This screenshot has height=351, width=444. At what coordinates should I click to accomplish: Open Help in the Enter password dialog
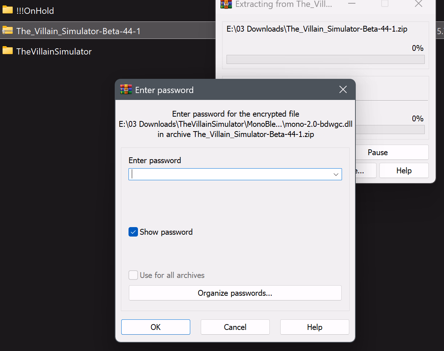[x=314, y=327]
